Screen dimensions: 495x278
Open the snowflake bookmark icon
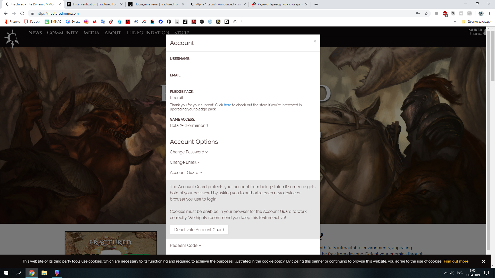(x=210, y=22)
